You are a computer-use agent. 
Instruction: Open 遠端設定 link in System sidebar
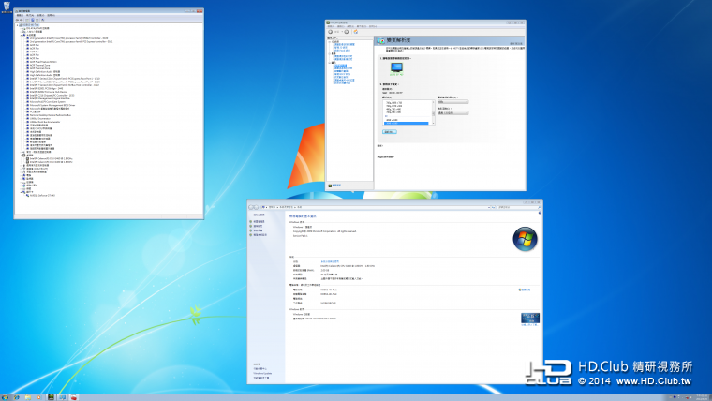[256, 226]
